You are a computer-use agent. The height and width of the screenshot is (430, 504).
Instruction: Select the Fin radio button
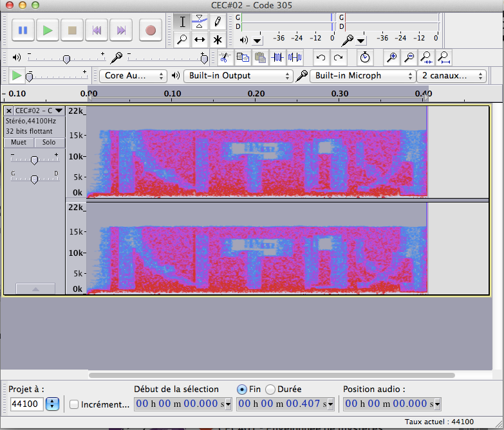(x=242, y=390)
